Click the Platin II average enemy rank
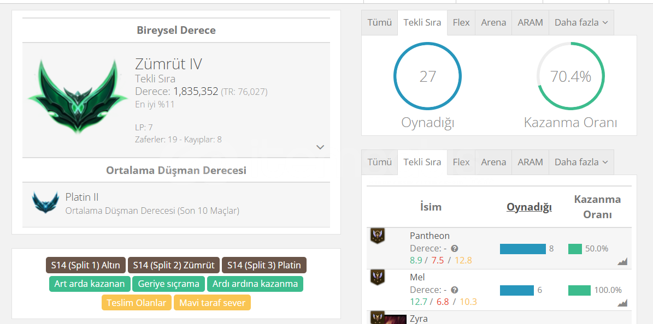Screen dimensions: 653x324 [x=82, y=197]
